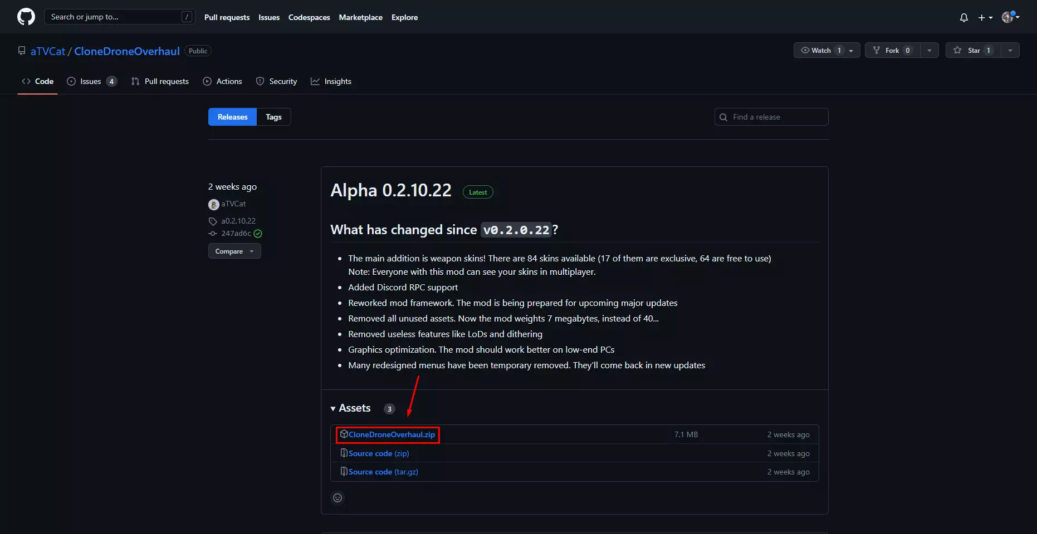Switch to the Tags tab

click(x=273, y=117)
